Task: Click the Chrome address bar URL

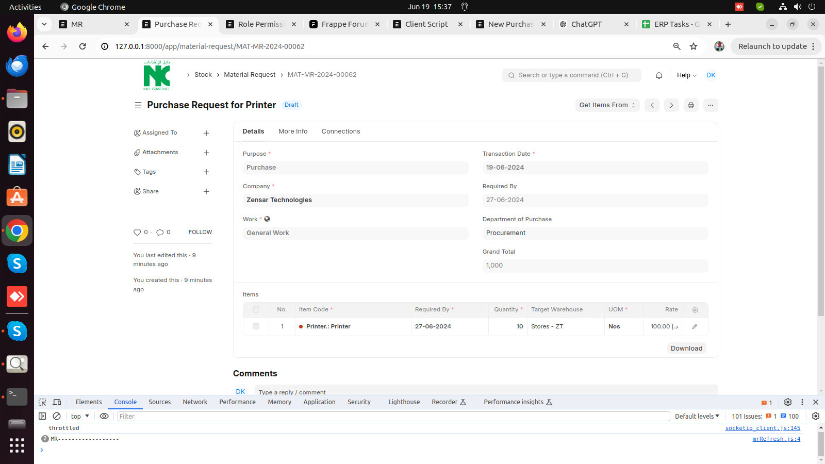Action: tap(210, 46)
